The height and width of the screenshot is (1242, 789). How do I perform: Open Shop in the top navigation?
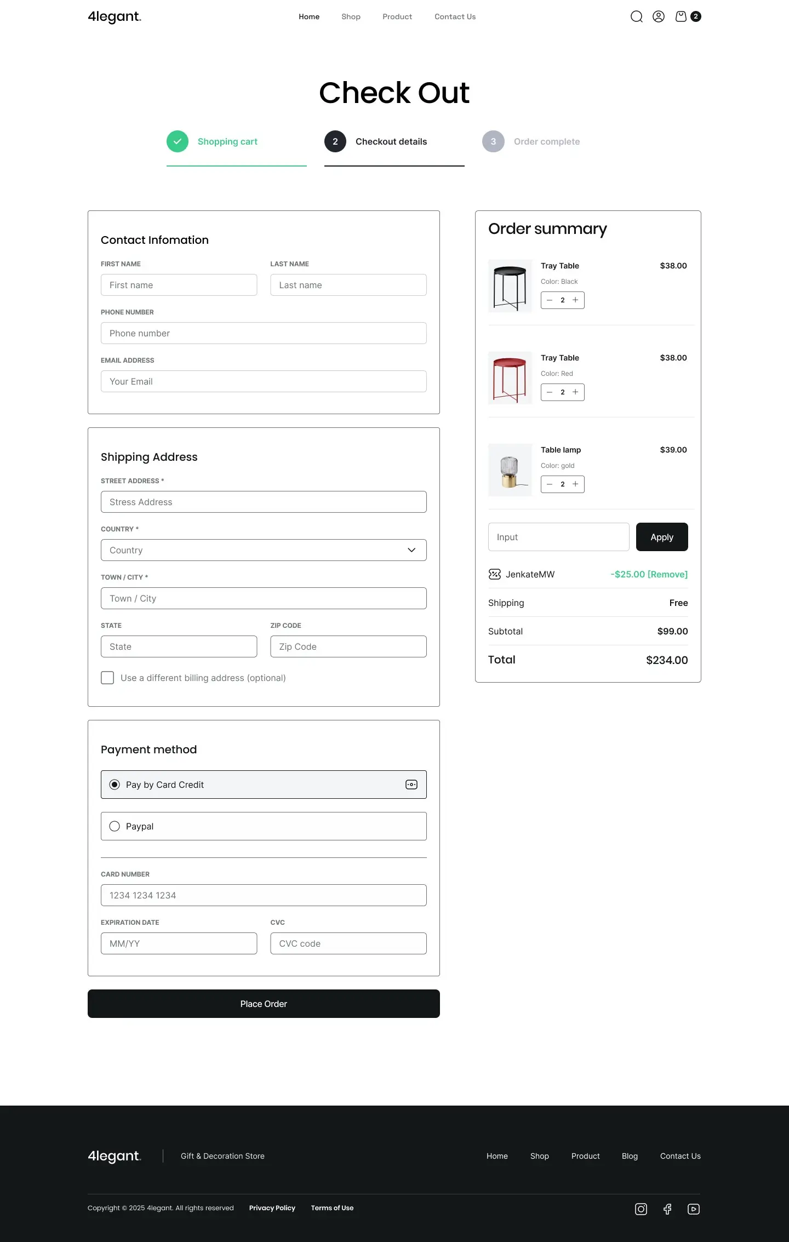[x=351, y=17]
